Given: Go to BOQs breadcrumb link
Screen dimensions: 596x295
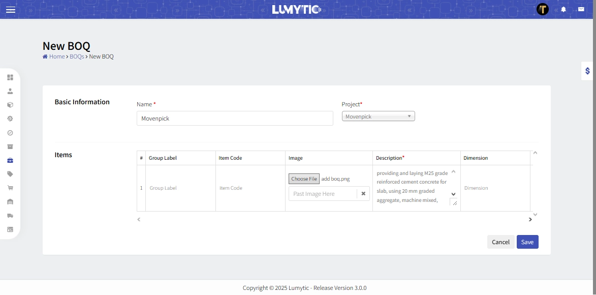Looking at the screenshot, I should point(77,56).
